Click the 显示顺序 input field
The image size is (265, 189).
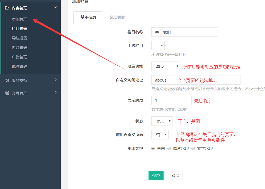coord(171,100)
